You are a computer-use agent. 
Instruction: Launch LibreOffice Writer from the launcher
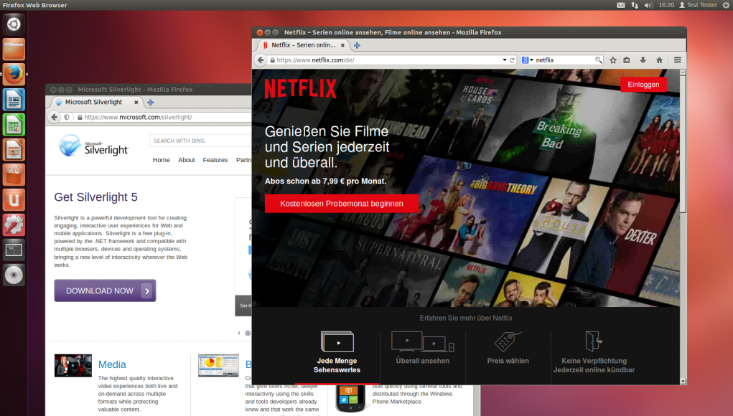click(14, 99)
